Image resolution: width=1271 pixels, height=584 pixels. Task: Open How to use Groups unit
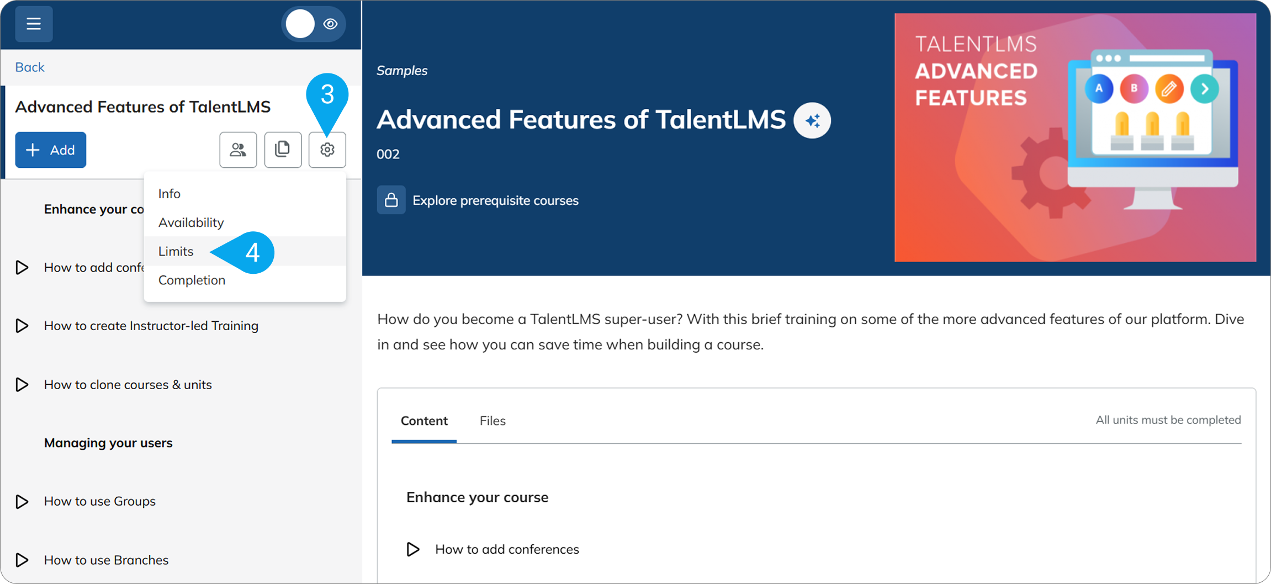(100, 501)
